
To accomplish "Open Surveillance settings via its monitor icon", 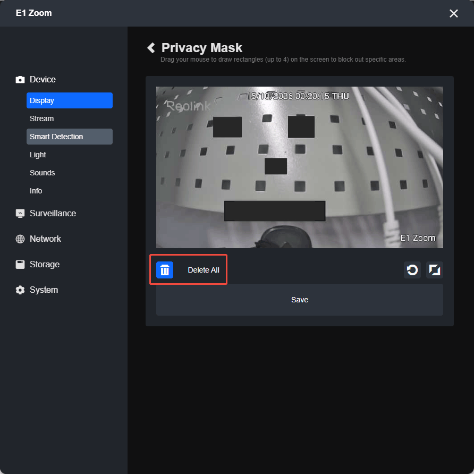I will pos(20,214).
